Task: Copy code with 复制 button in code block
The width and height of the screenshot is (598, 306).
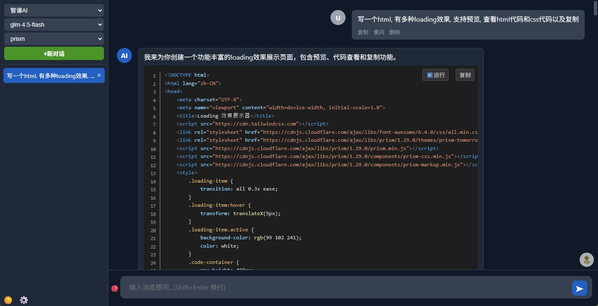Action: coord(465,75)
